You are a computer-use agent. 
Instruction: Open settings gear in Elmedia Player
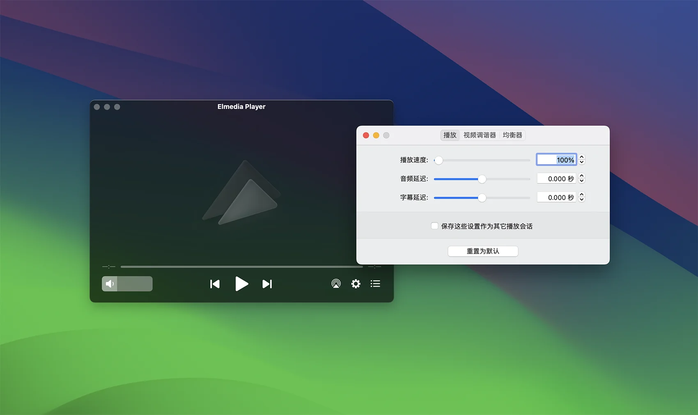tap(356, 284)
